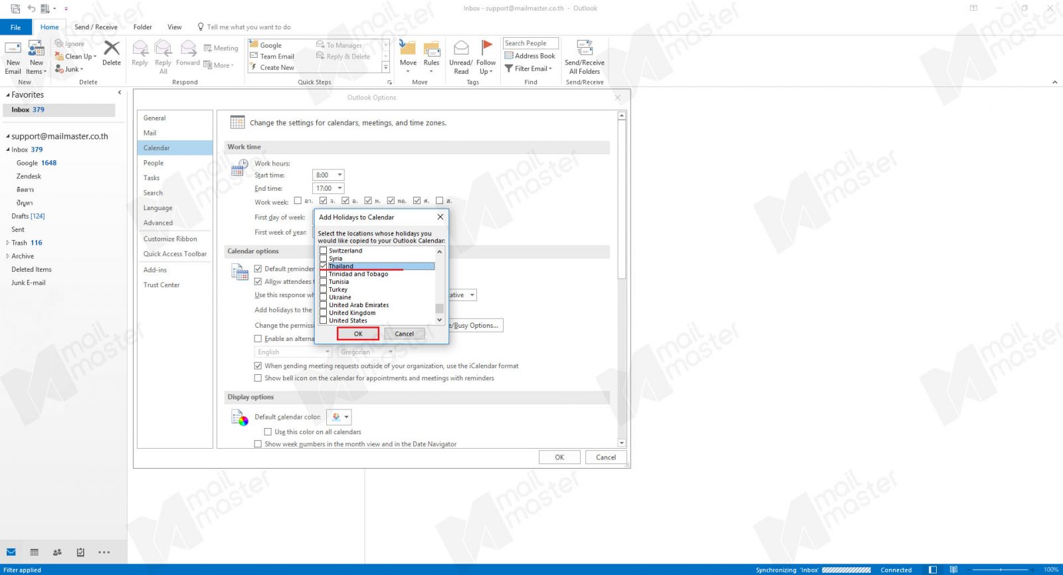Click the Undo icon in quick access toolbar
This screenshot has height=575, width=1063.
(x=31, y=9)
